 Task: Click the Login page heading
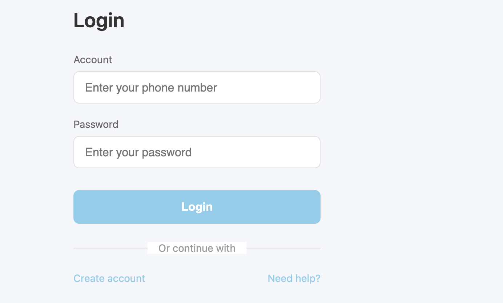99,20
